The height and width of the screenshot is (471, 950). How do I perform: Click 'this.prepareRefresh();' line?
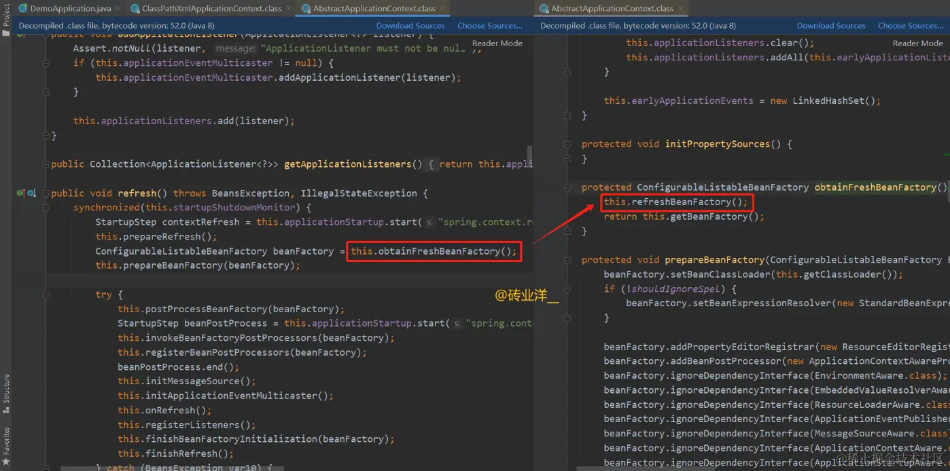156,237
